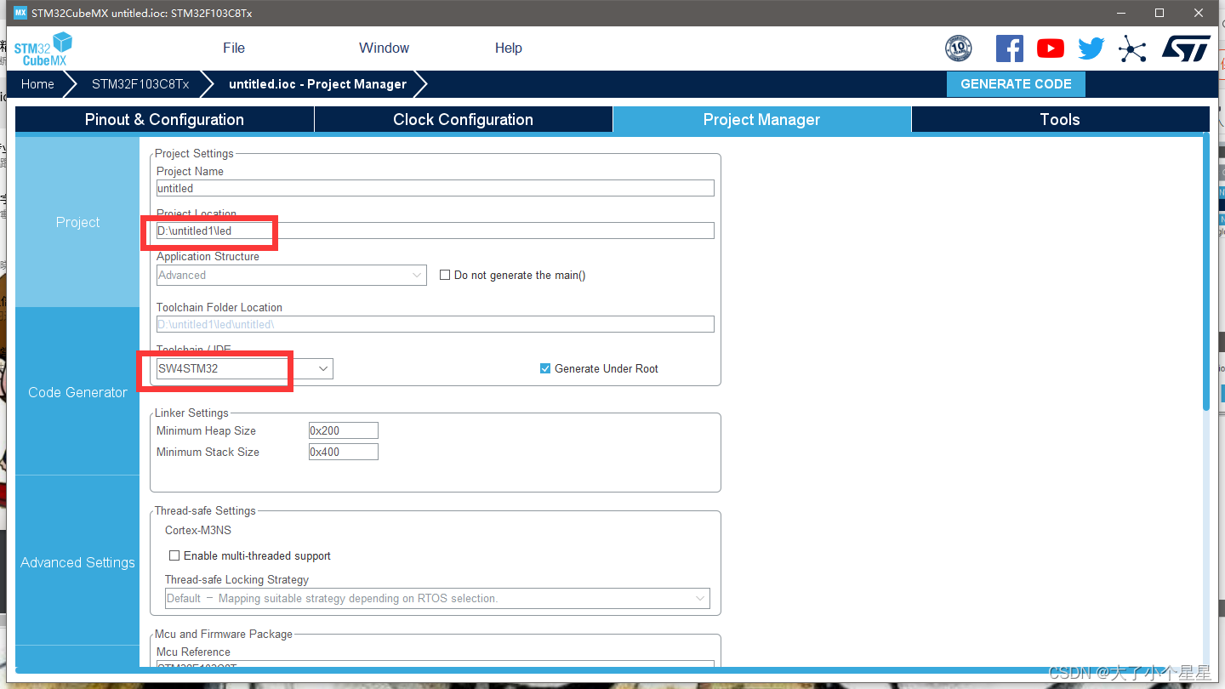Screen dimensions: 1225x689
Task: Enable 'Do not generate the main()' checkbox
Action: tap(445, 275)
